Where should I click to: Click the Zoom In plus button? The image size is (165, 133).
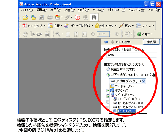pos(117,34)
